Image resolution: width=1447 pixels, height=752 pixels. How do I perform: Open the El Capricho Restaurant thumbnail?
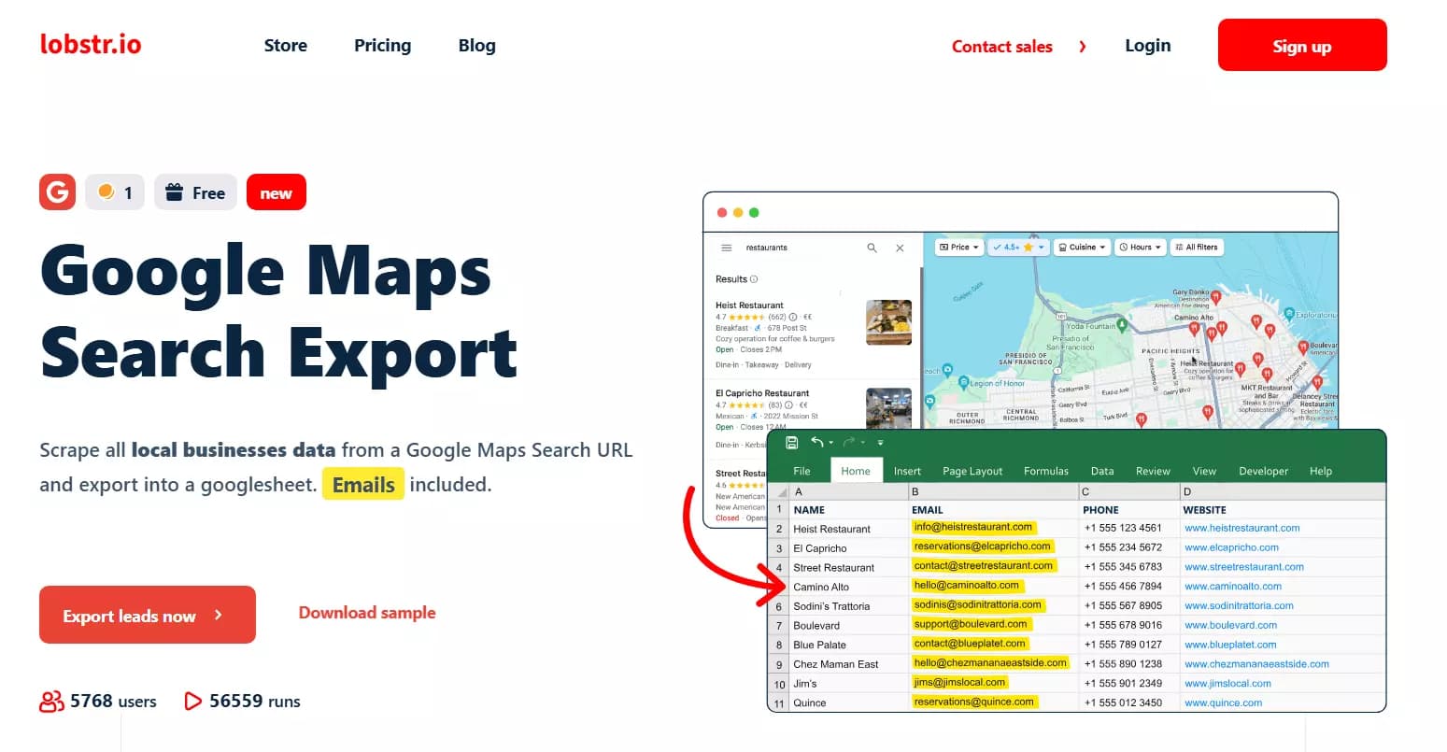click(x=888, y=408)
